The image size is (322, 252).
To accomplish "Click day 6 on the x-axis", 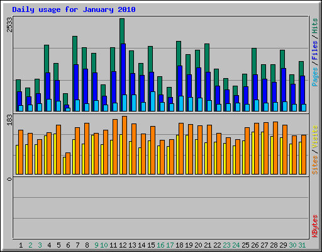I will (68, 245).
